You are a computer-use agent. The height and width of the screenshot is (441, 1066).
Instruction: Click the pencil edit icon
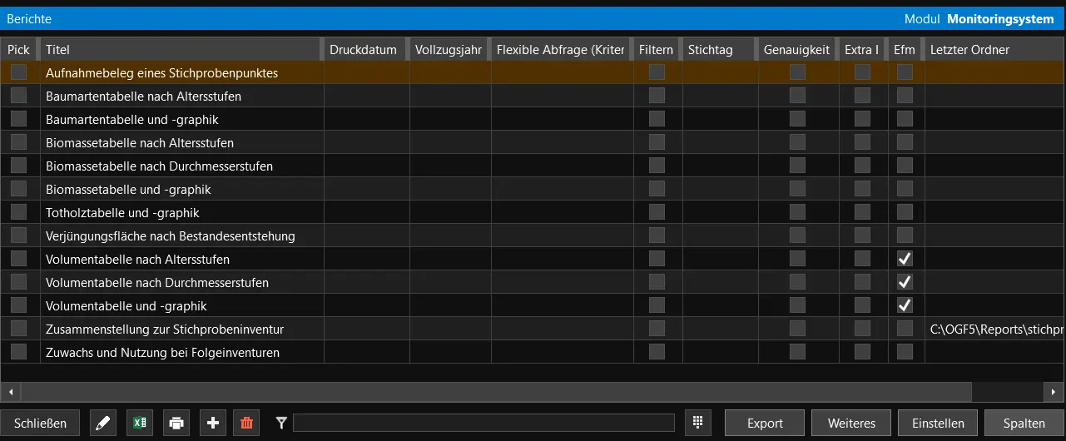[x=103, y=424]
